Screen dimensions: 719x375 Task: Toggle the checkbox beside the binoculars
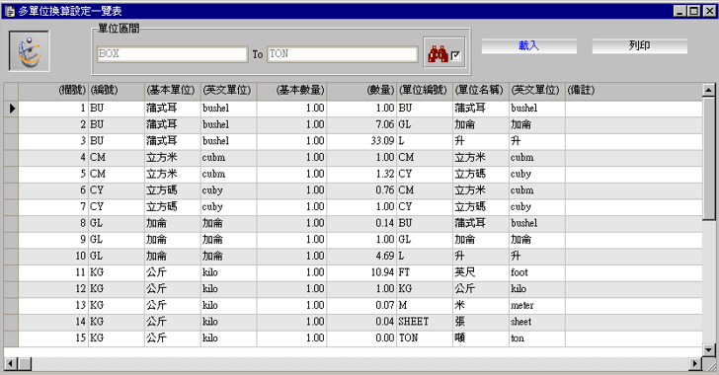tap(455, 55)
